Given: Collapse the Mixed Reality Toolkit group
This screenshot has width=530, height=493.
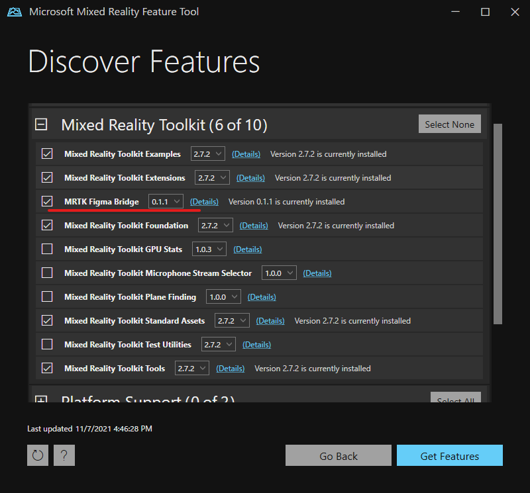Looking at the screenshot, I should pos(41,124).
